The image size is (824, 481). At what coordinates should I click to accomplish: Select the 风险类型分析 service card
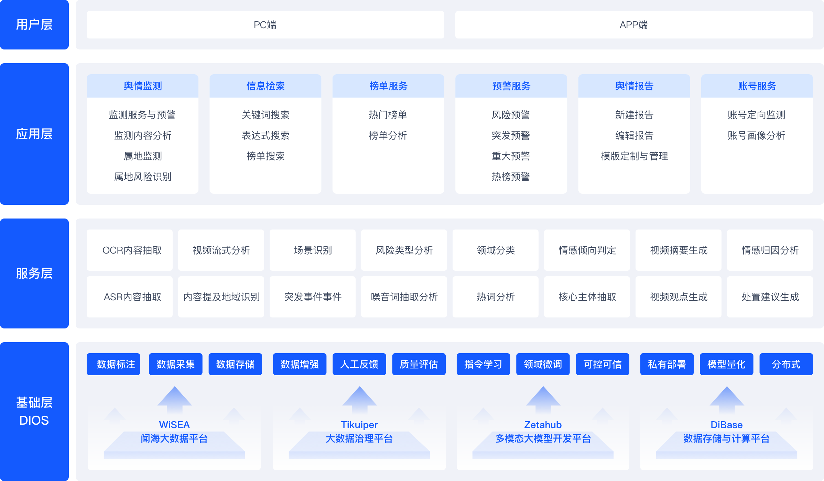click(x=404, y=250)
